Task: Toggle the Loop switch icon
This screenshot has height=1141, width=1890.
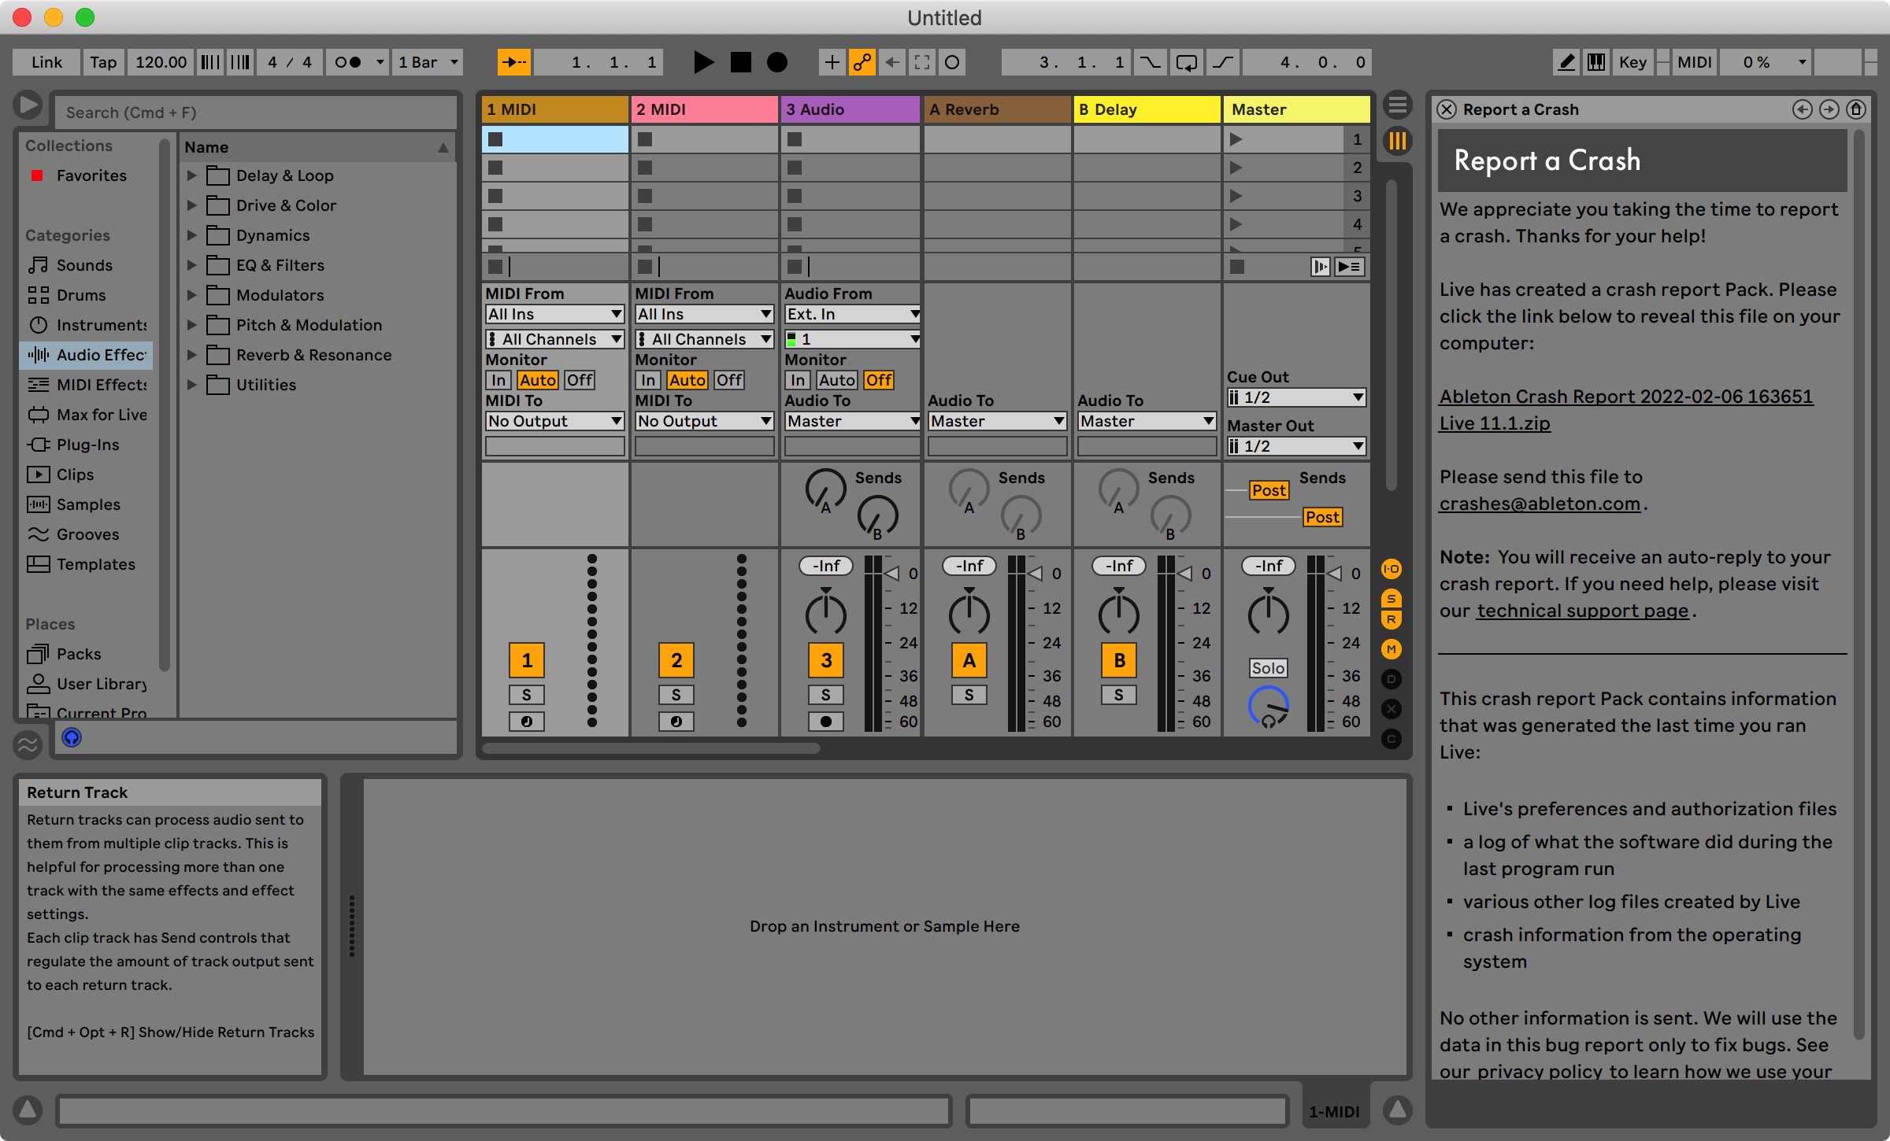Action: [x=1186, y=62]
